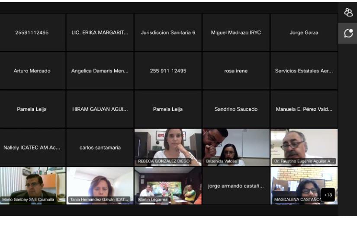
Task: Click Dr. Faustino Eugenio Aguilar's video
Action: click(x=304, y=147)
